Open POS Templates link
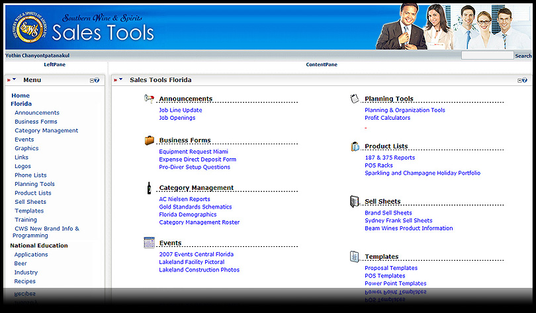The width and height of the screenshot is (536, 313). coord(385,276)
